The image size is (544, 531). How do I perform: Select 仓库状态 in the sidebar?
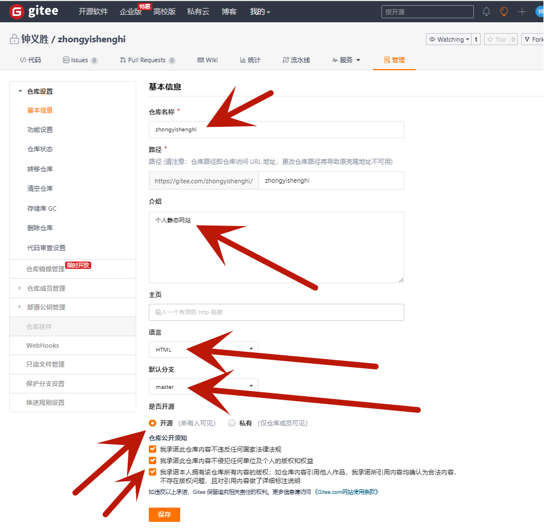click(x=40, y=149)
